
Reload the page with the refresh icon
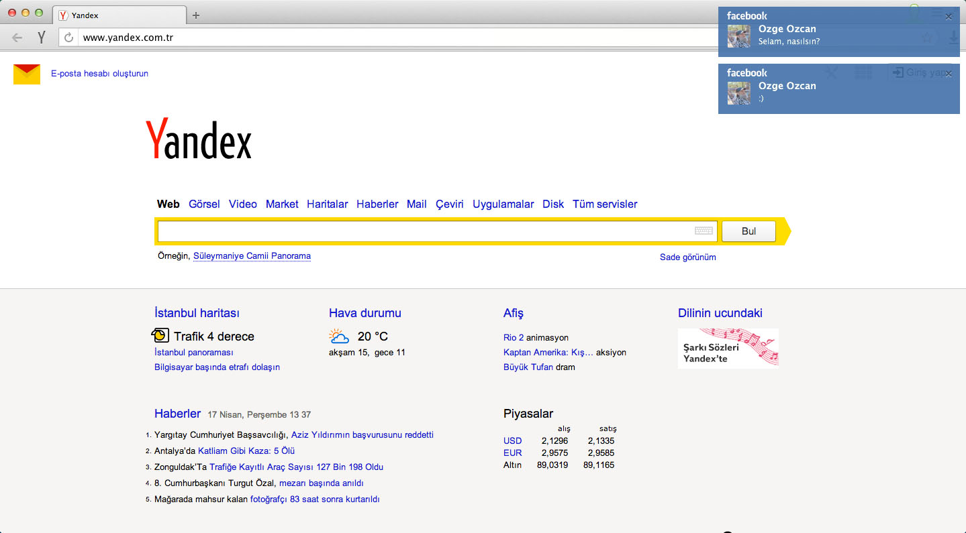point(68,38)
